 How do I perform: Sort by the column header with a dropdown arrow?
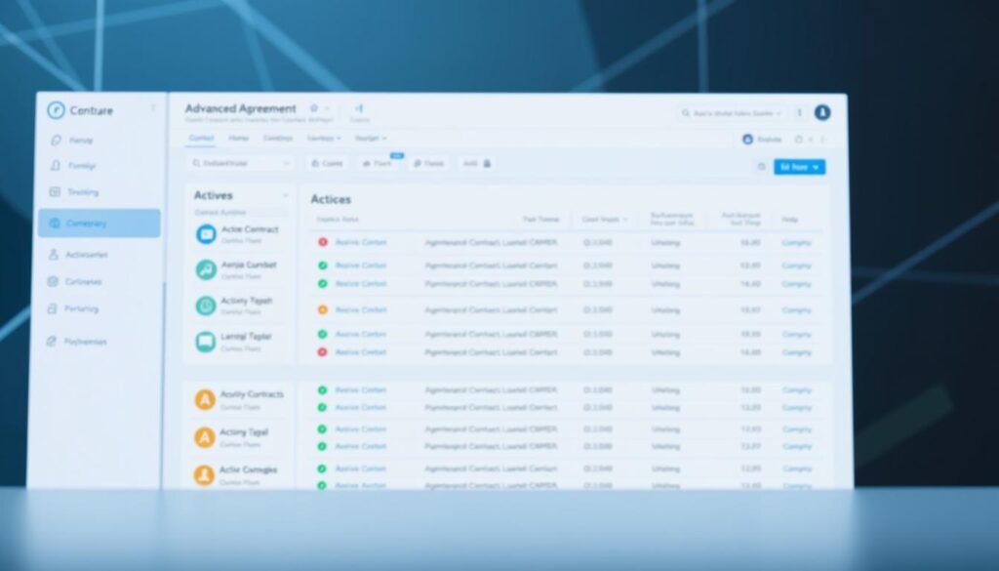pyautogui.click(x=605, y=220)
